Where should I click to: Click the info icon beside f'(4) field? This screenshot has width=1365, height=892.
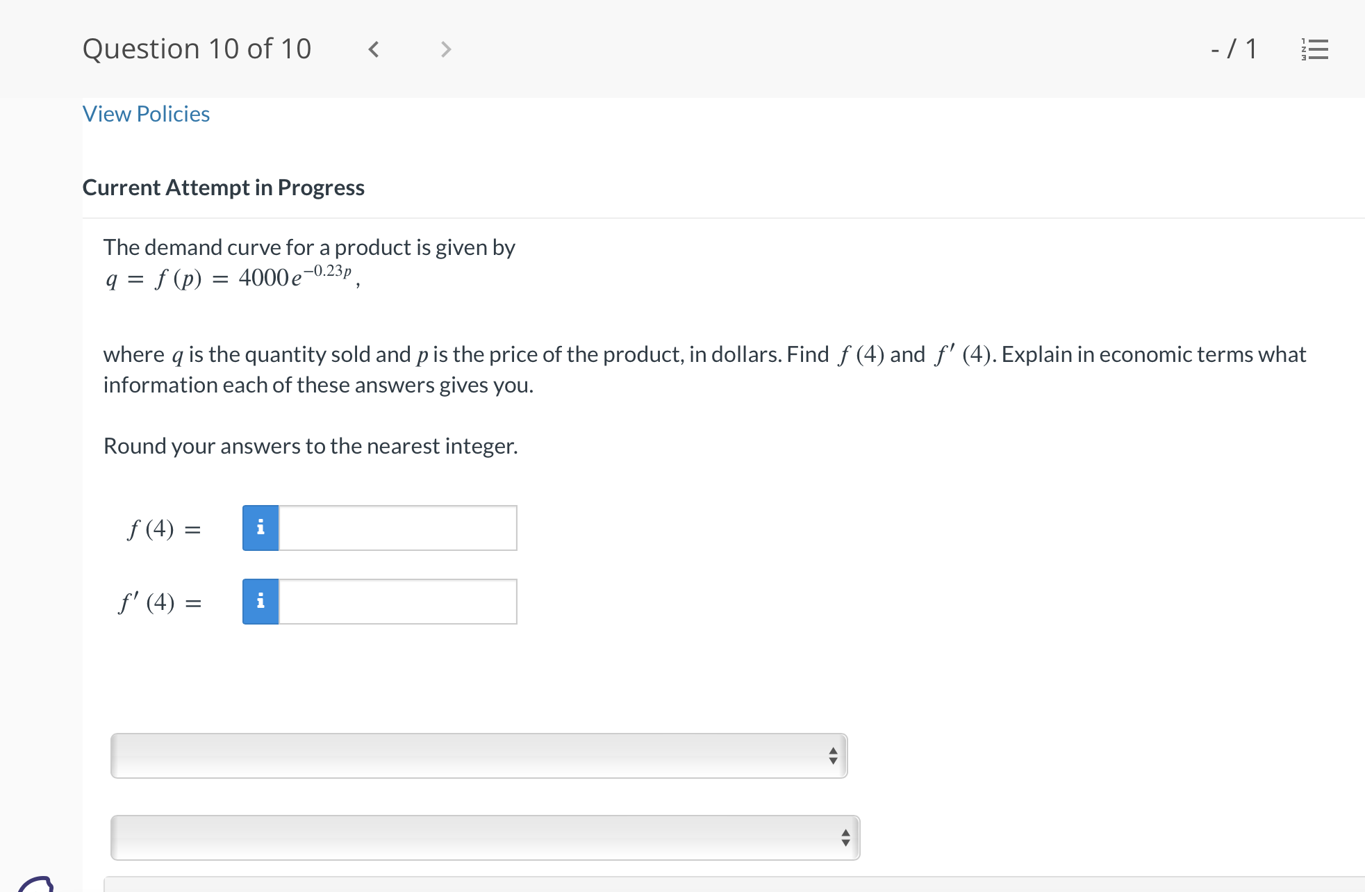click(x=260, y=602)
